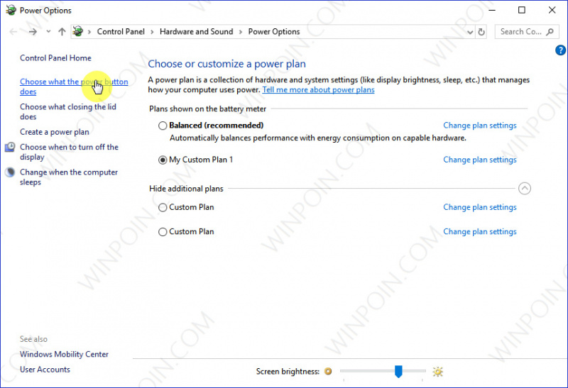Open the recent locations dropdown arrow

(x=48, y=32)
